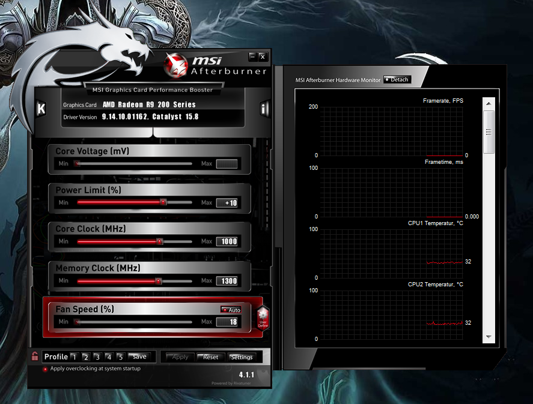The height and width of the screenshot is (404, 533).
Task: Click the Power Limit value field +10
Action: tap(227, 203)
